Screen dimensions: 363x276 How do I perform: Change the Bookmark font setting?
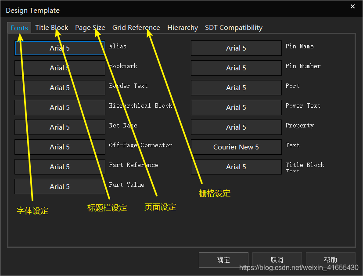(60, 68)
